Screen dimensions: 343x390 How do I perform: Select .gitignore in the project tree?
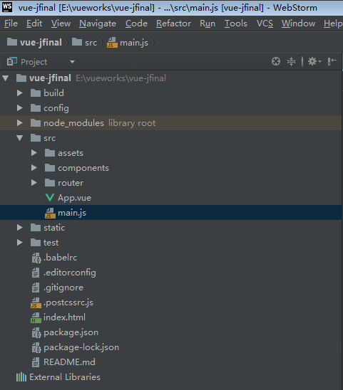coord(63,288)
